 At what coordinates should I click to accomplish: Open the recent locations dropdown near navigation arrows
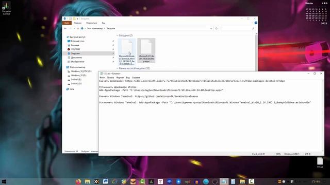74,28
